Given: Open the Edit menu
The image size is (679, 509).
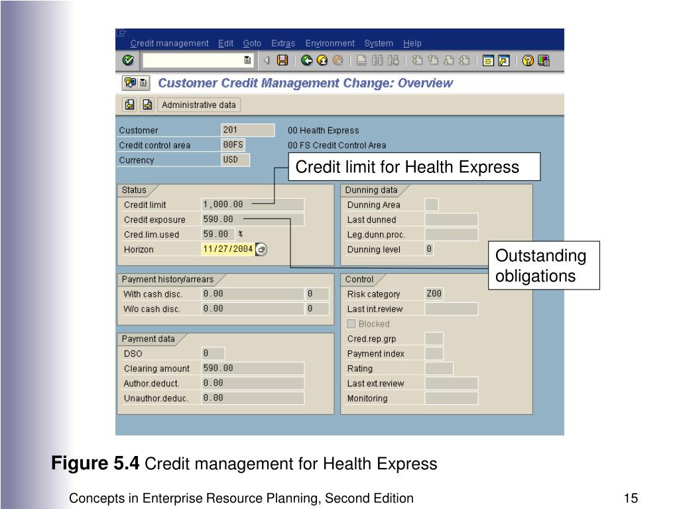Looking at the screenshot, I should (x=225, y=43).
